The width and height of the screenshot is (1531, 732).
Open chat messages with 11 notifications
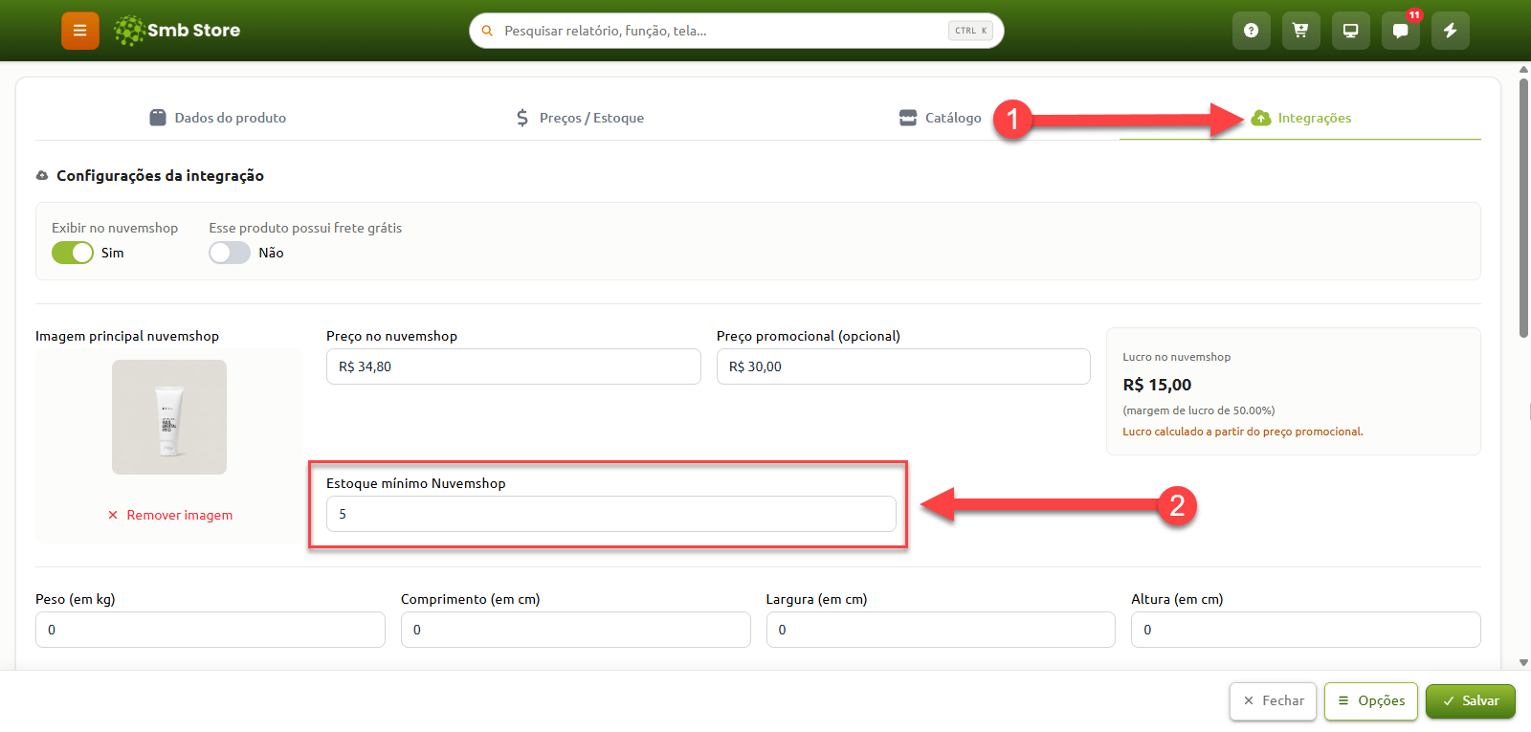(1400, 31)
